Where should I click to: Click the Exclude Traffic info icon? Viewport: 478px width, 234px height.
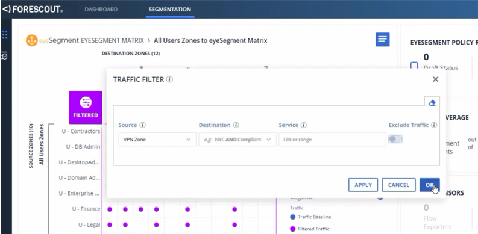(x=434, y=125)
